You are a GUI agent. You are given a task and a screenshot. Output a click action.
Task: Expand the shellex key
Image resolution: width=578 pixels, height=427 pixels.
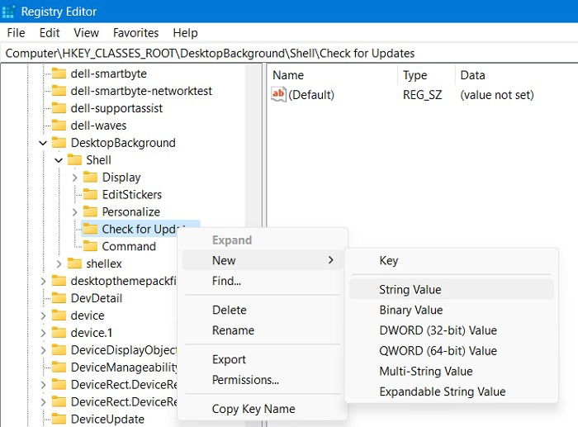click(x=59, y=264)
